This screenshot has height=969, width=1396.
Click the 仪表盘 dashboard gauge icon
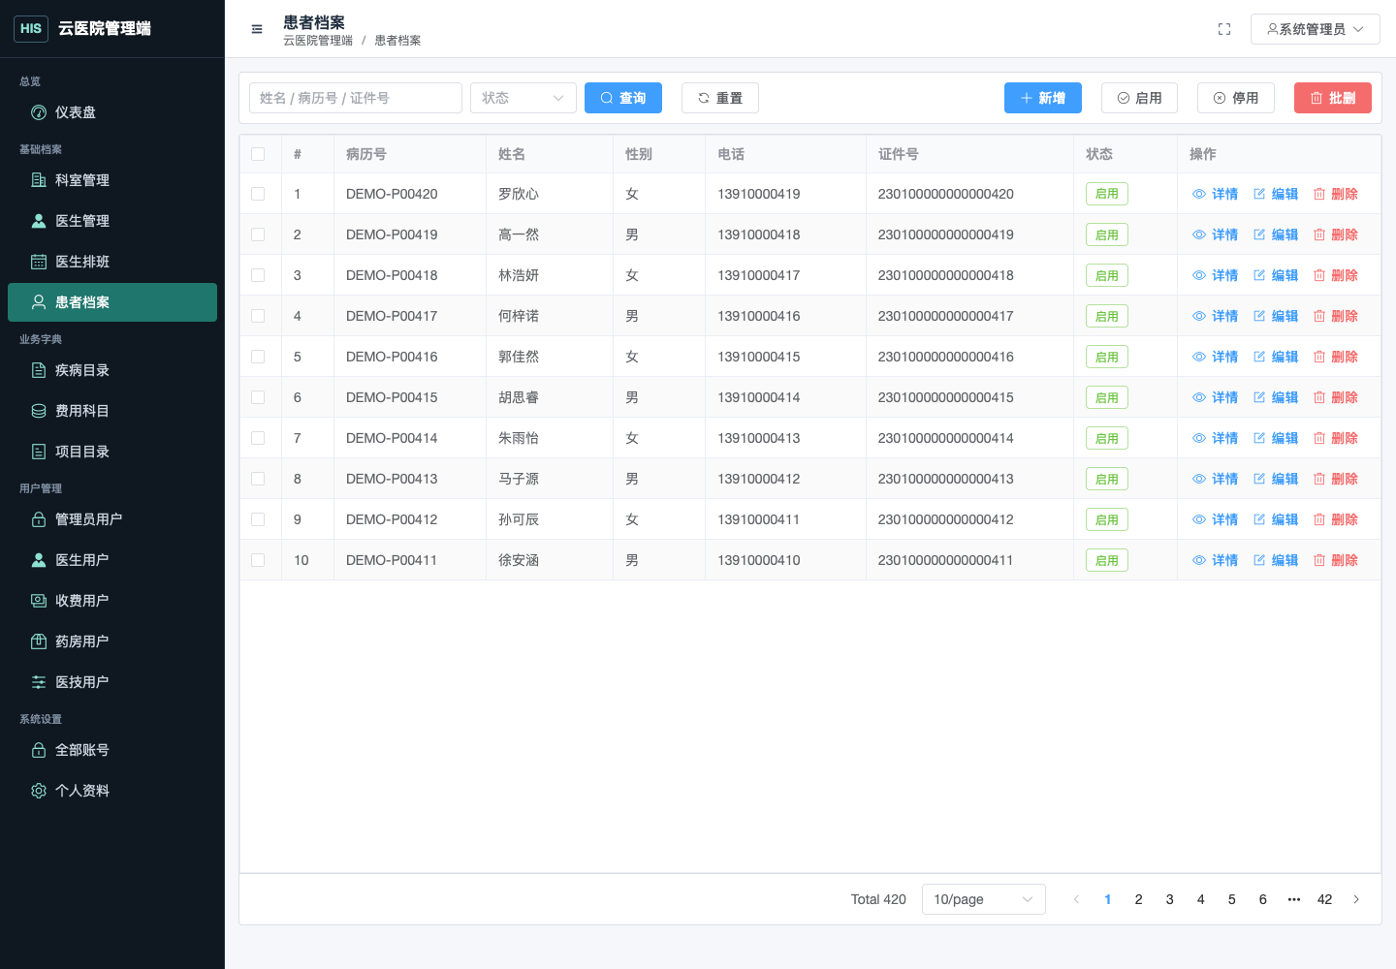click(39, 112)
